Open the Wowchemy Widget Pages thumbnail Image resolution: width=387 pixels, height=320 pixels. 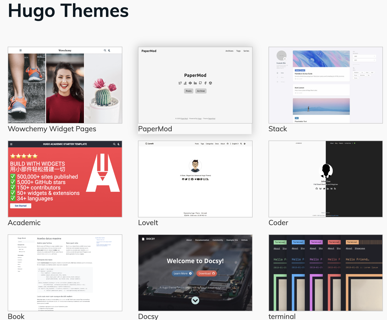(65, 85)
